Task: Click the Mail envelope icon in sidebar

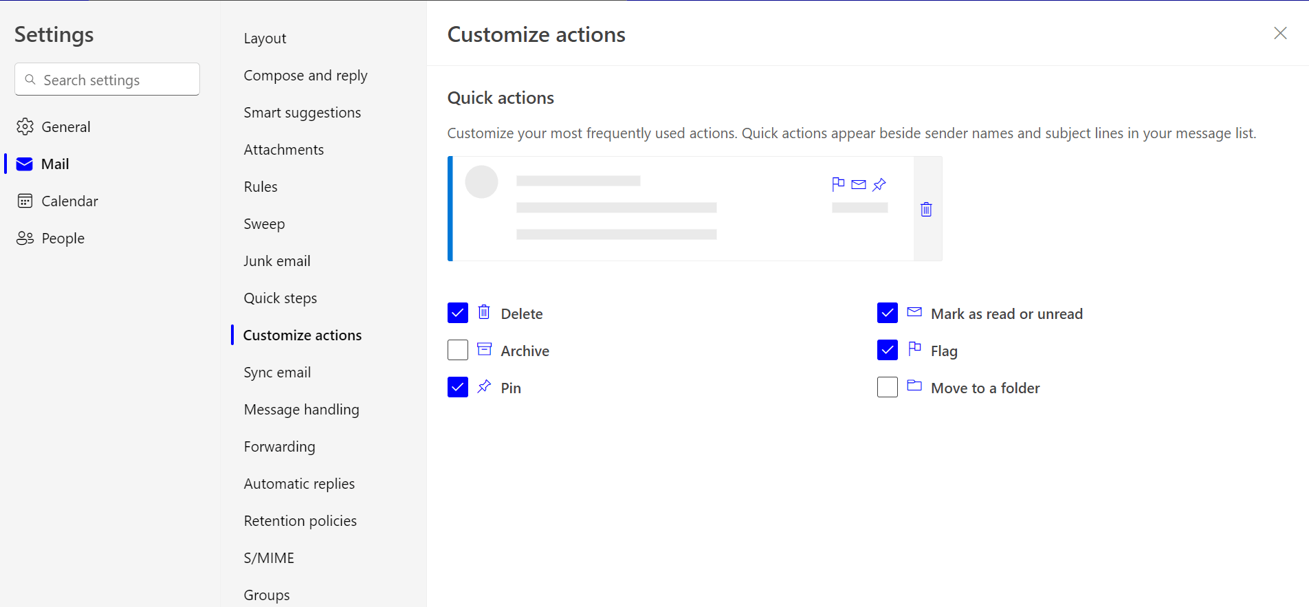Action: click(25, 164)
